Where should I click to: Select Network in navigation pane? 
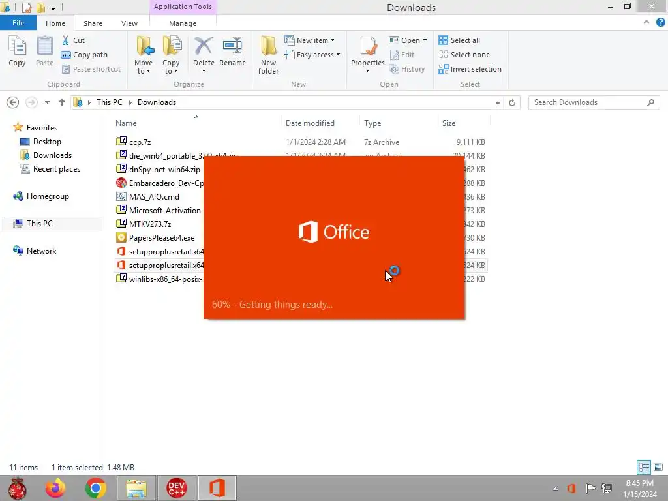coord(41,251)
